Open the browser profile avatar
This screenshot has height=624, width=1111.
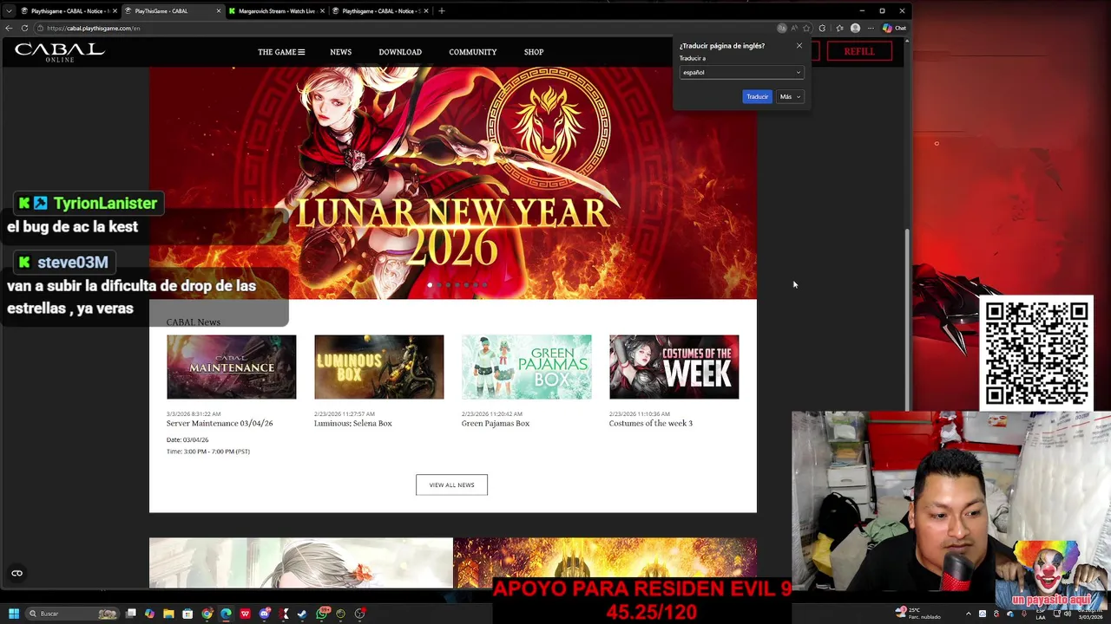pos(855,28)
